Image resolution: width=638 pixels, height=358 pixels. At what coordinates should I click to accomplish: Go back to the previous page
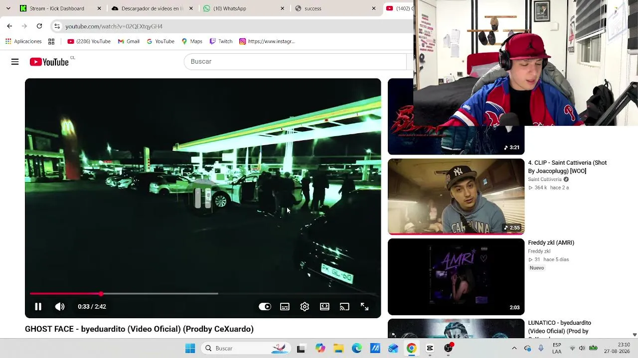[x=9, y=26]
